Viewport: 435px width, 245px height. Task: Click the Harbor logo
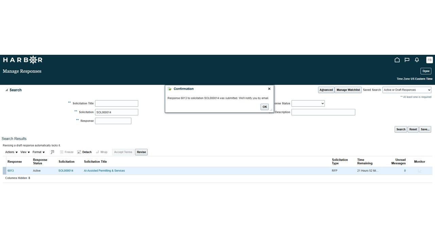pos(22,60)
